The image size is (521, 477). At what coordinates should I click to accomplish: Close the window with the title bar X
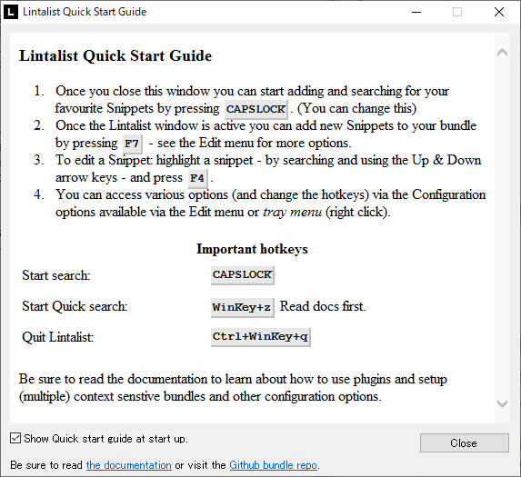click(499, 13)
